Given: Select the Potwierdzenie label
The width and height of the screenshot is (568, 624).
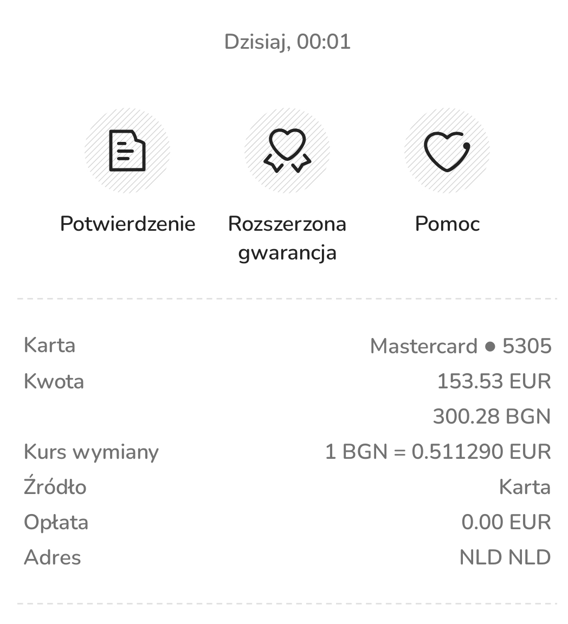Looking at the screenshot, I should (x=127, y=224).
